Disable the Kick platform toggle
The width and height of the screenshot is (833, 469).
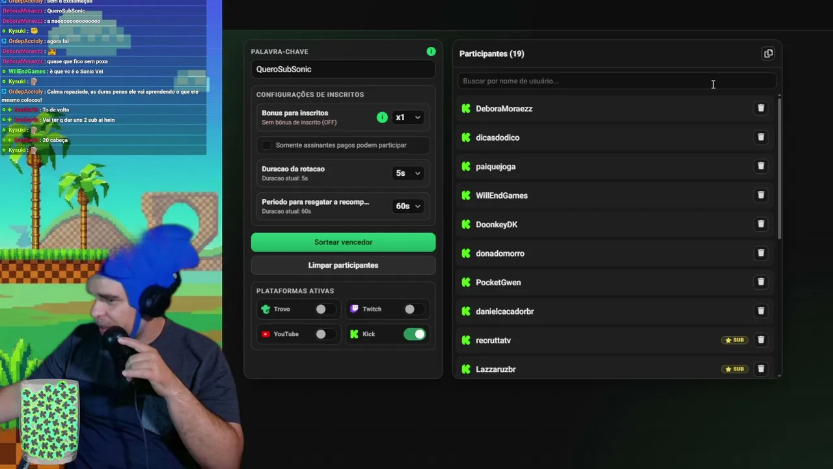pyautogui.click(x=415, y=334)
